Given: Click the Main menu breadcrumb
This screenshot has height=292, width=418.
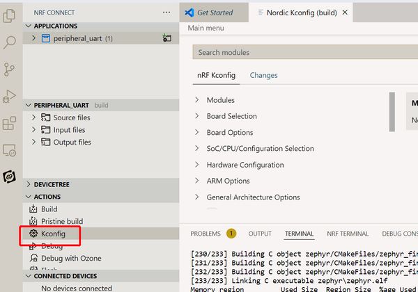Looking at the screenshot, I should [x=206, y=28].
